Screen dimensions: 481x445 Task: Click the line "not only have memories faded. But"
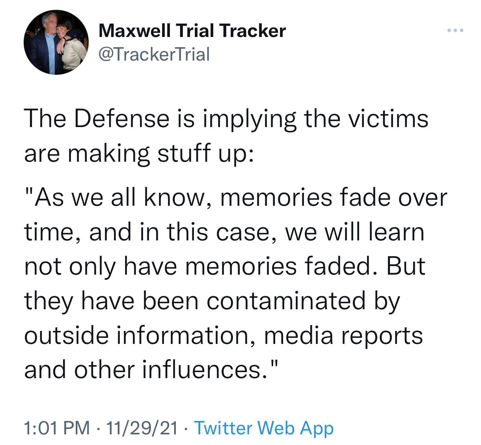click(225, 266)
